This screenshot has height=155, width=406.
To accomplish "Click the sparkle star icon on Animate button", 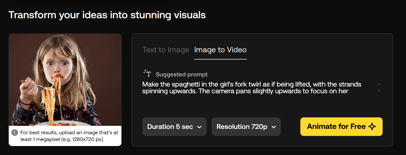I will 372,127.
